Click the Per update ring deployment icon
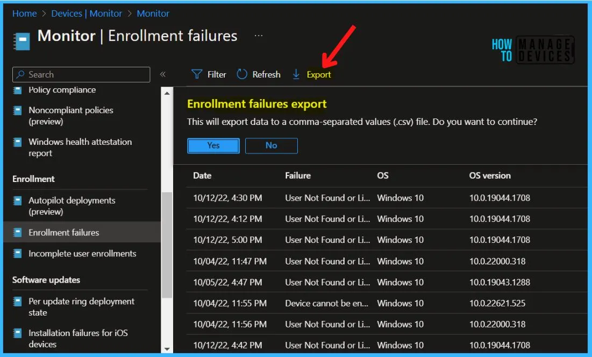Screen dimensions: 592x357 pyautogui.click(x=17, y=302)
